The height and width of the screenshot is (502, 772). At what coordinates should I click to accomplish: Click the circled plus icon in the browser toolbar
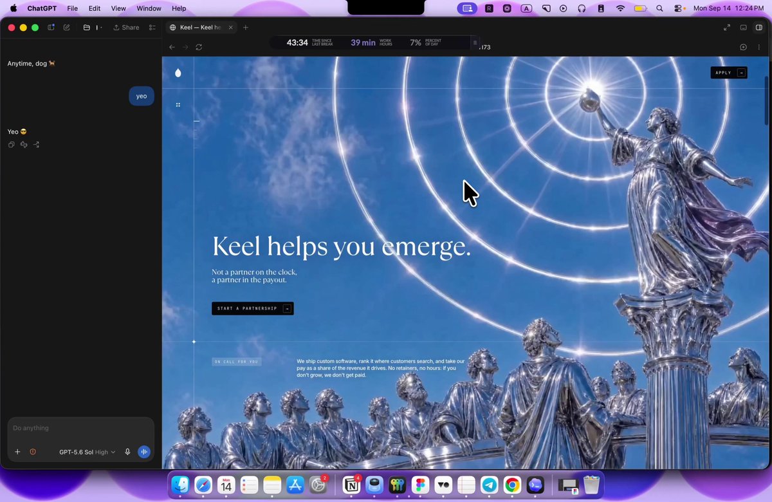(743, 47)
